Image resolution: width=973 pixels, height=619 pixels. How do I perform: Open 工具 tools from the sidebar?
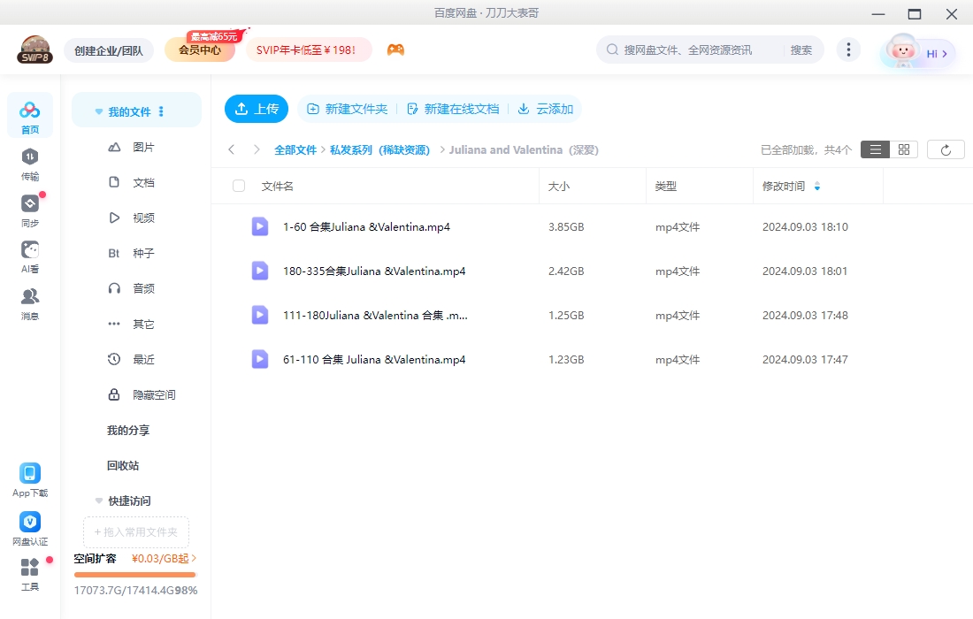pyautogui.click(x=29, y=574)
